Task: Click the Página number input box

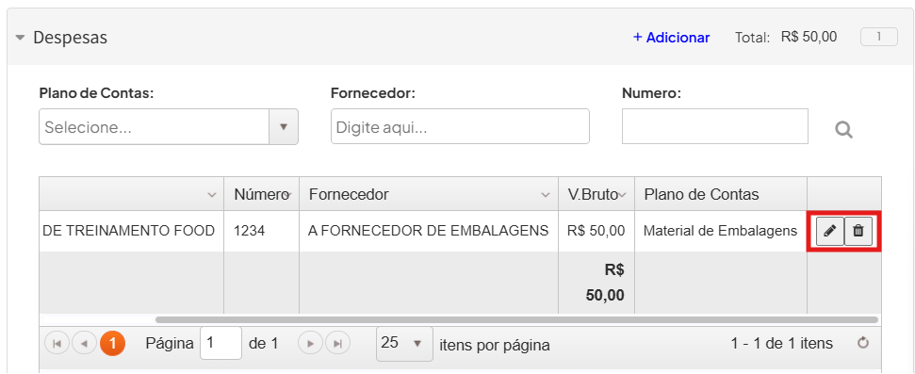Action: [x=221, y=343]
